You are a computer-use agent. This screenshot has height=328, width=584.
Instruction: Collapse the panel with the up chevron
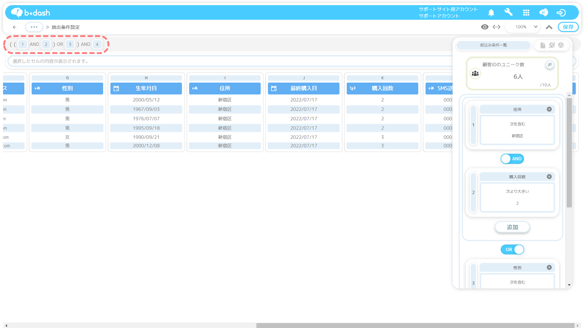click(549, 27)
